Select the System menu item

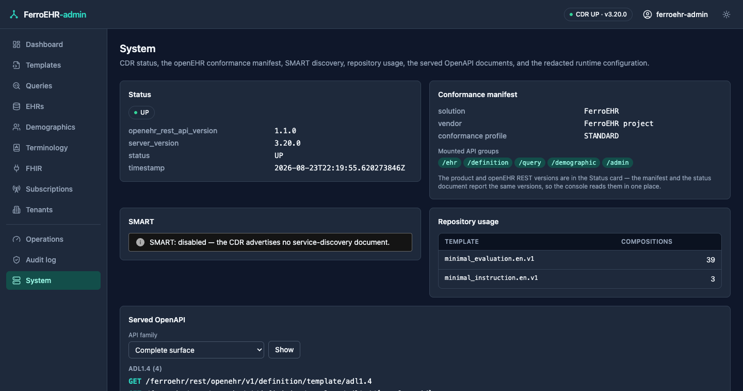(x=53, y=280)
